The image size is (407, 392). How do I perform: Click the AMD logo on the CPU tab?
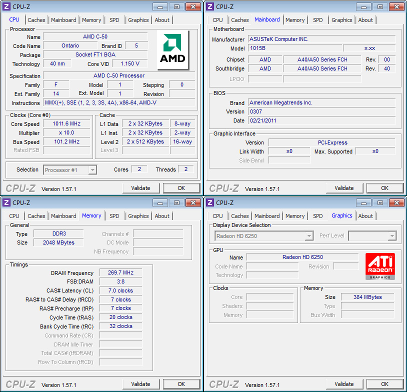(172, 49)
